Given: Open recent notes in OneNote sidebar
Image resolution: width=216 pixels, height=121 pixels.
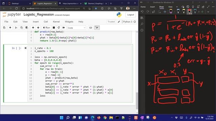Looking at the screenshot, I should tap(142, 30).
